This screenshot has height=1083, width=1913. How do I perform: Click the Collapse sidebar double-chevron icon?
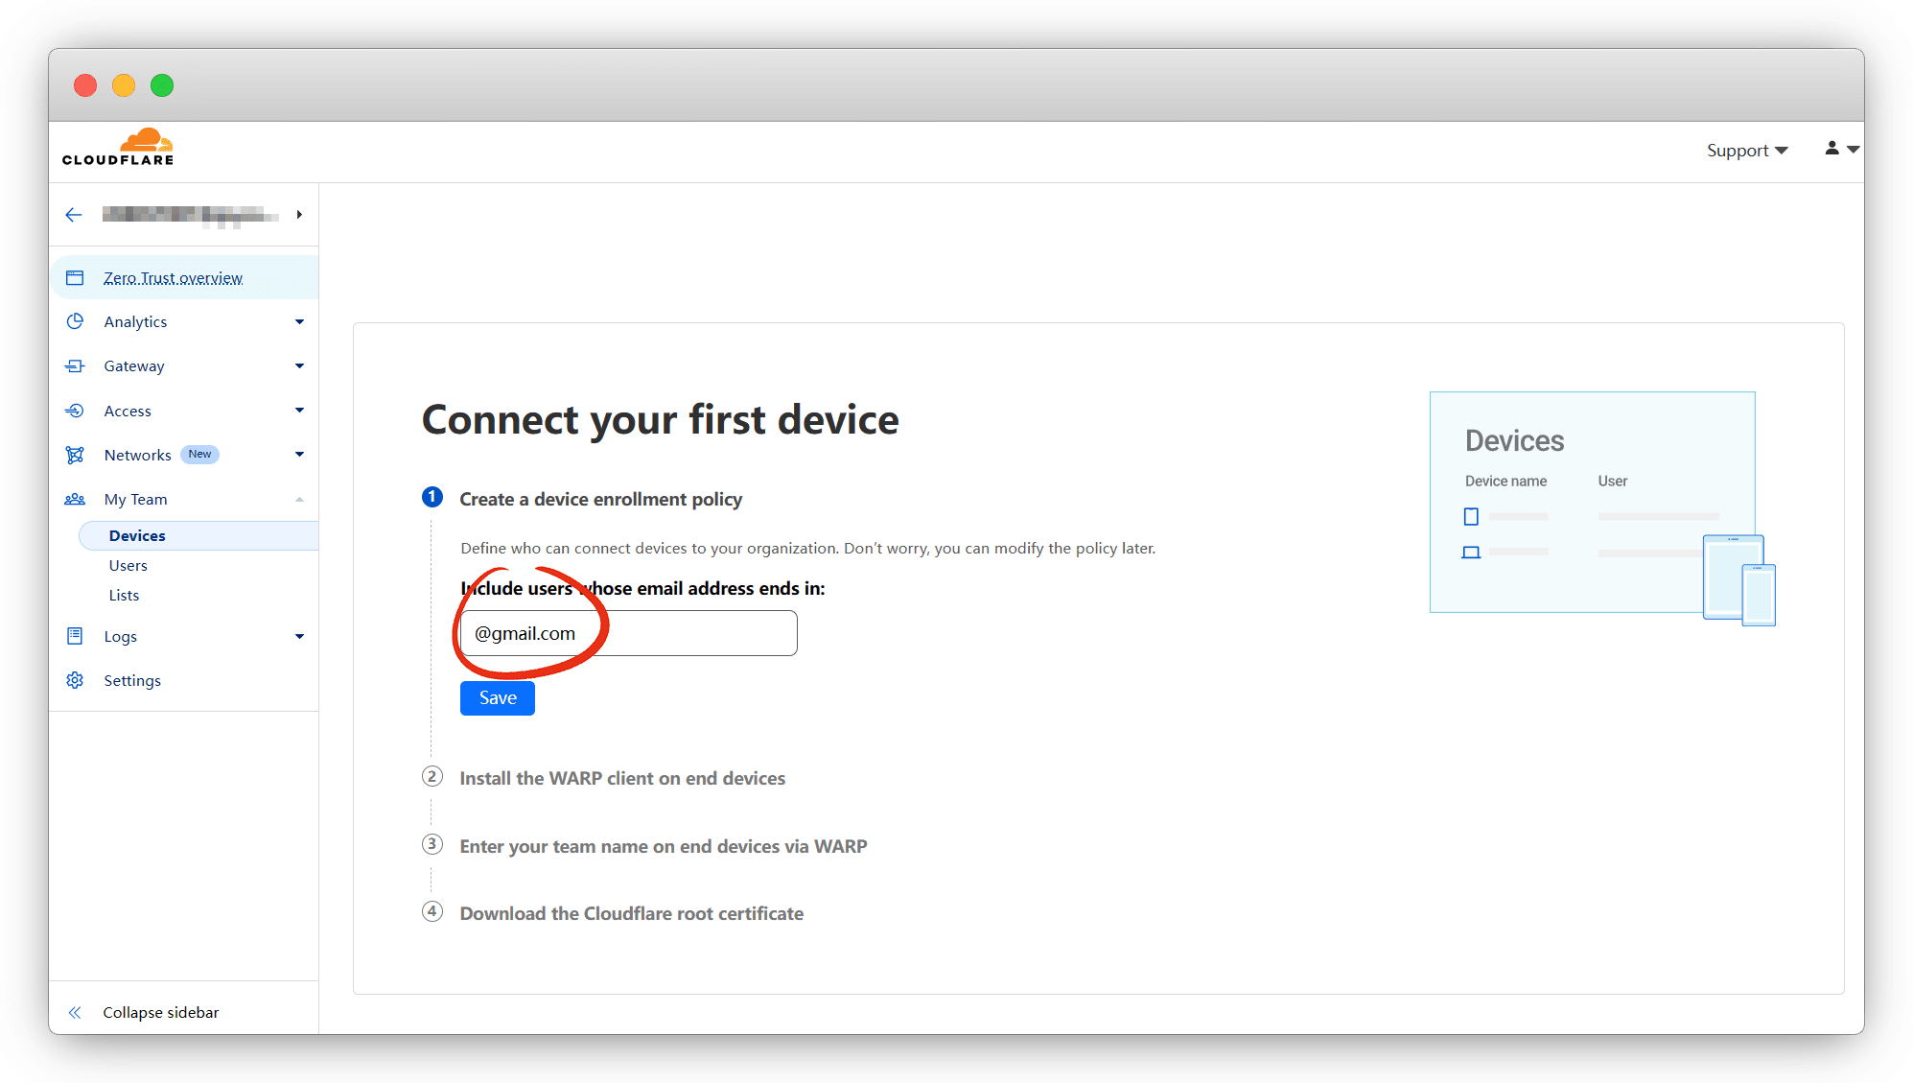pos(75,1012)
